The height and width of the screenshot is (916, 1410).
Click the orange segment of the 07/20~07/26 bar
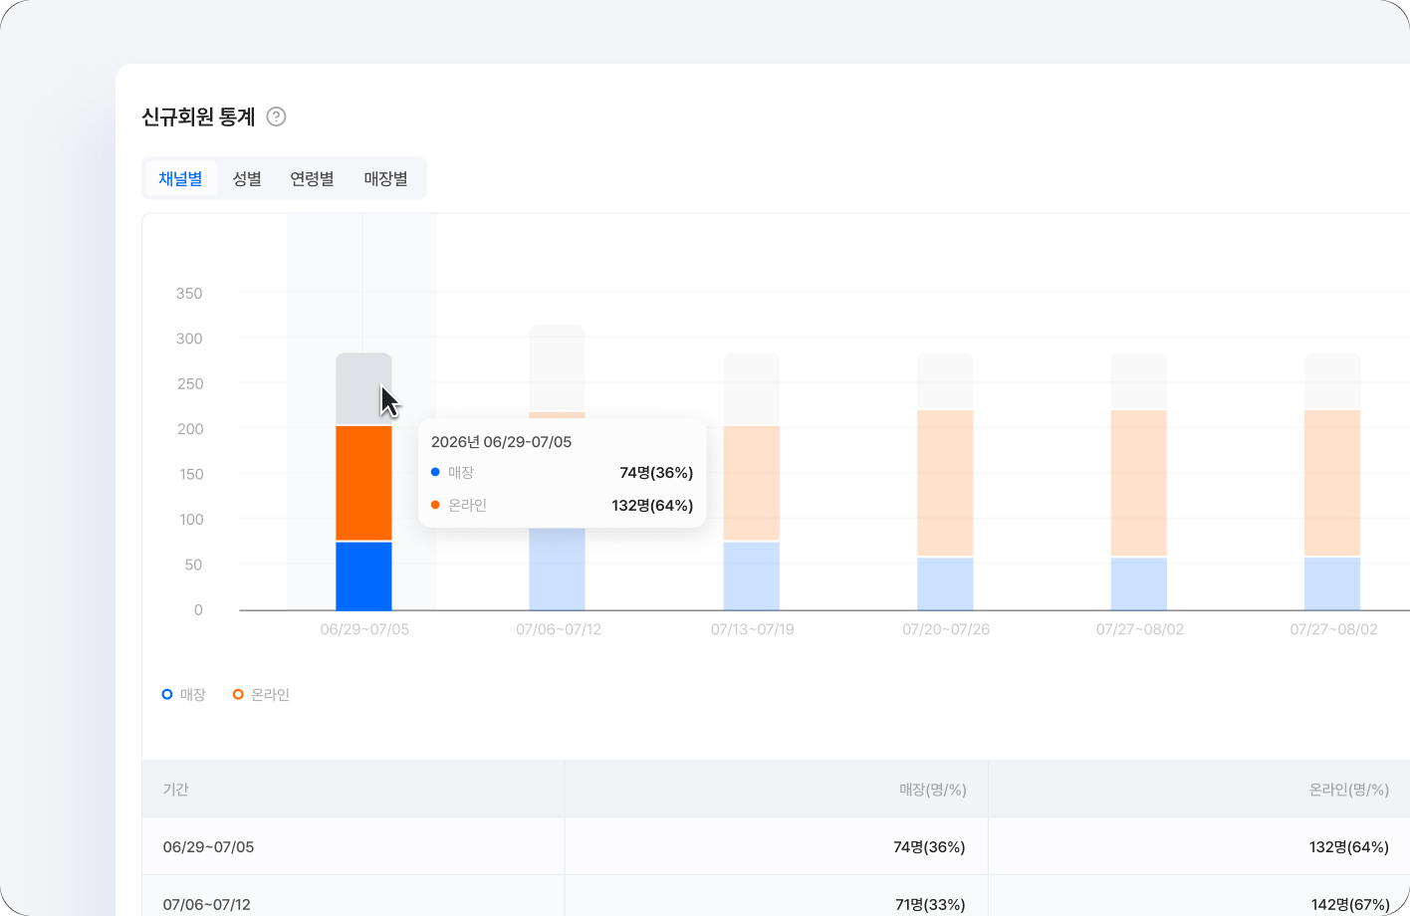tap(945, 483)
